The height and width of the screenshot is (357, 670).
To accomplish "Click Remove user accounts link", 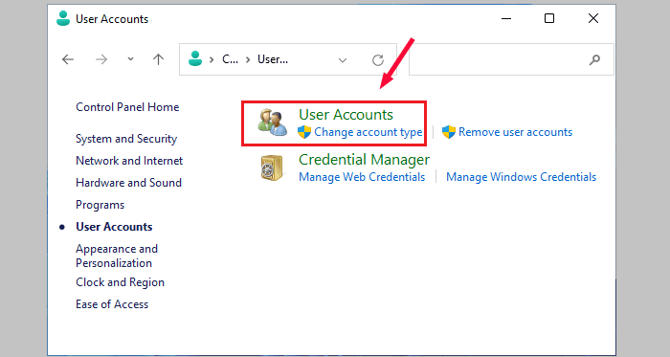I will pos(515,132).
